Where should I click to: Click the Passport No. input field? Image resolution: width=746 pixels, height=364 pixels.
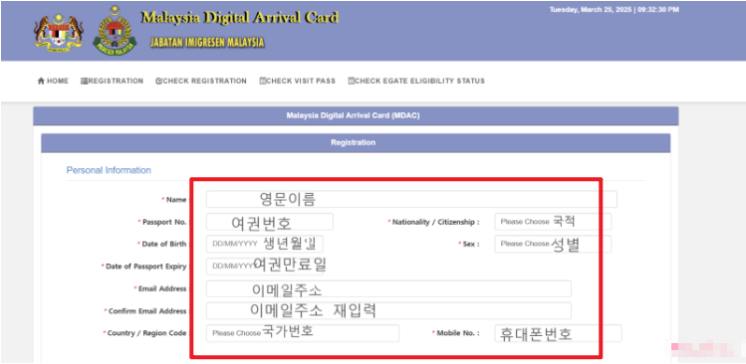coord(270,222)
